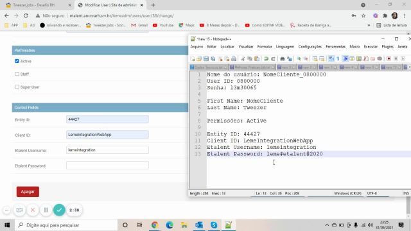Image resolution: width=411 pixels, height=231 pixels.
Task: Open Find with the binoculars icon
Action: tap(283, 58)
